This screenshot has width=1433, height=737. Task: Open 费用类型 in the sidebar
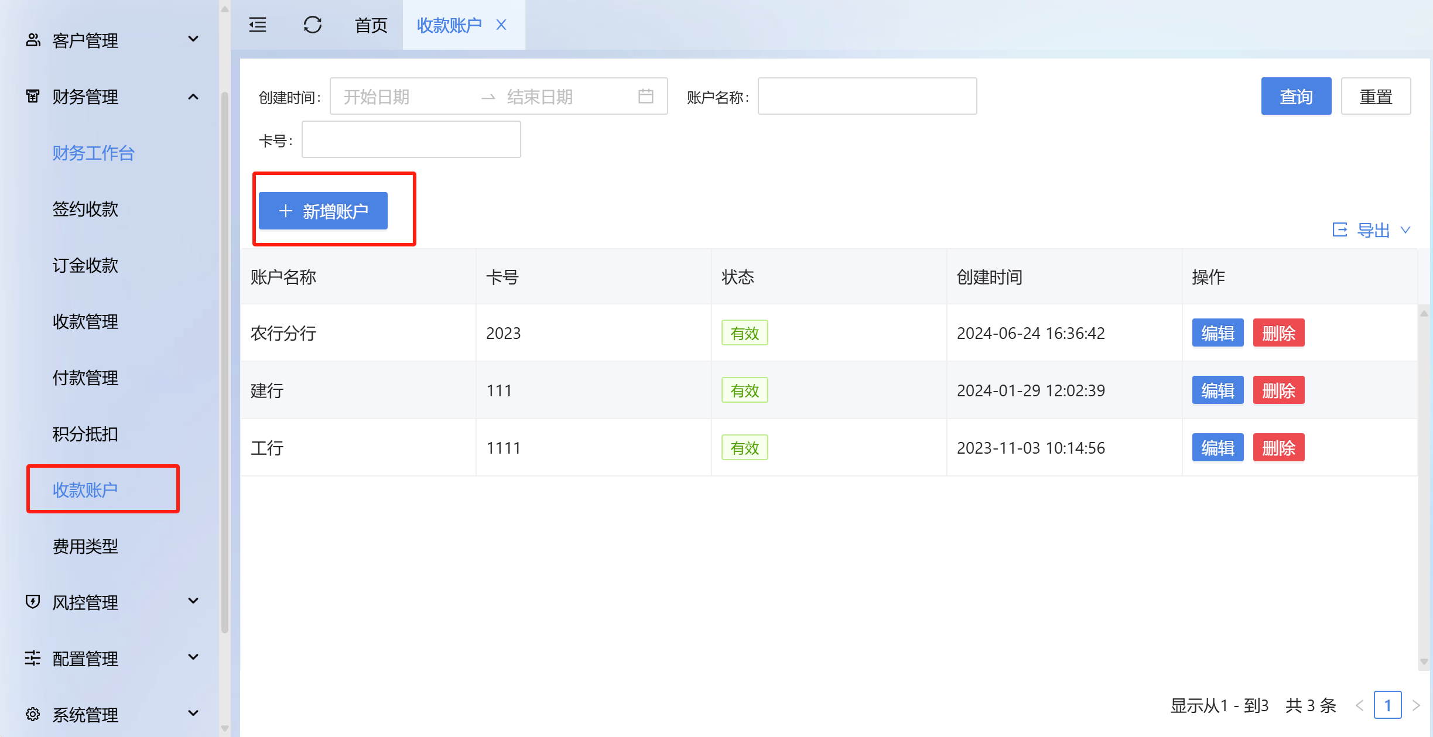(x=85, y=546)
